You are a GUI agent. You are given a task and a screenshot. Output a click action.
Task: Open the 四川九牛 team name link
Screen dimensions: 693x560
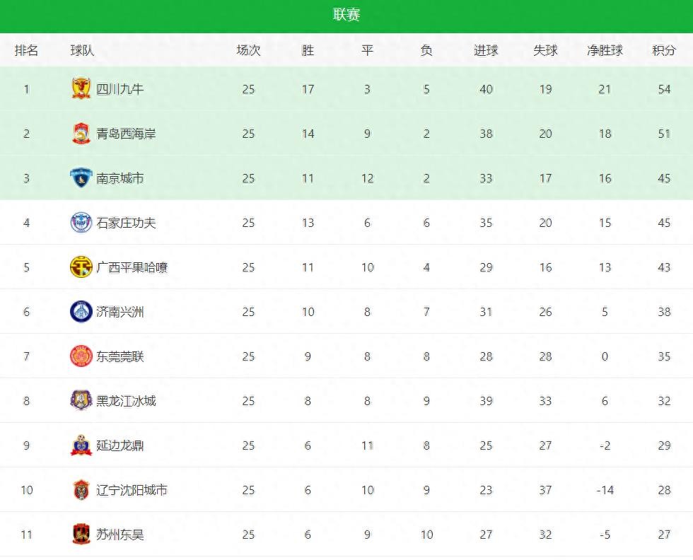tap(120, 89)
